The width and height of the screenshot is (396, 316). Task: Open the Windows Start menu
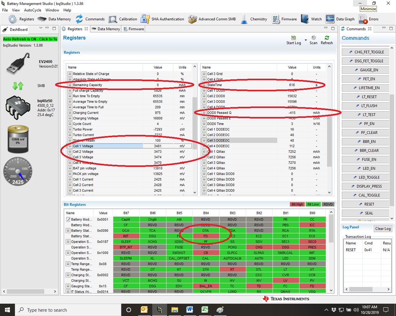[x=7, y=310]
